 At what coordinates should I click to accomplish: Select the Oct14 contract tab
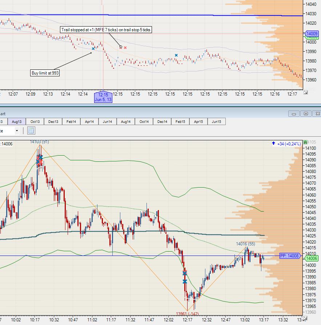(144, 122)
